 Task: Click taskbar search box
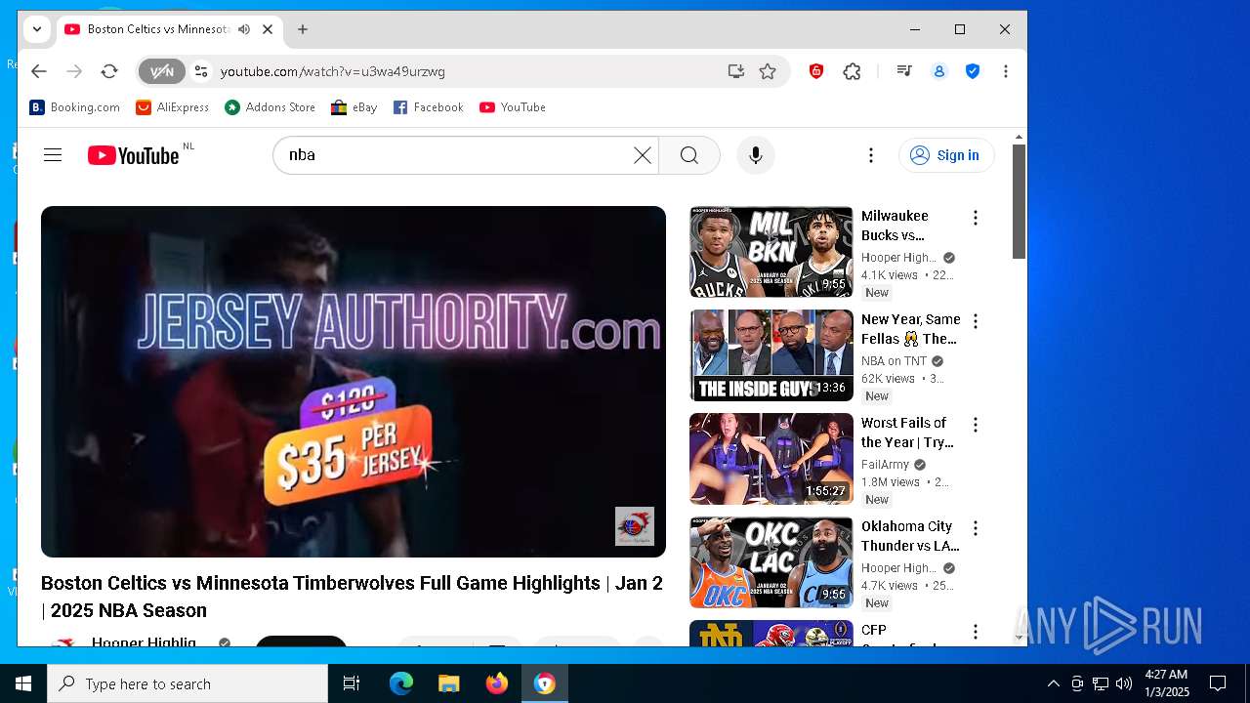pyautogui.click(x=187, y=683)
